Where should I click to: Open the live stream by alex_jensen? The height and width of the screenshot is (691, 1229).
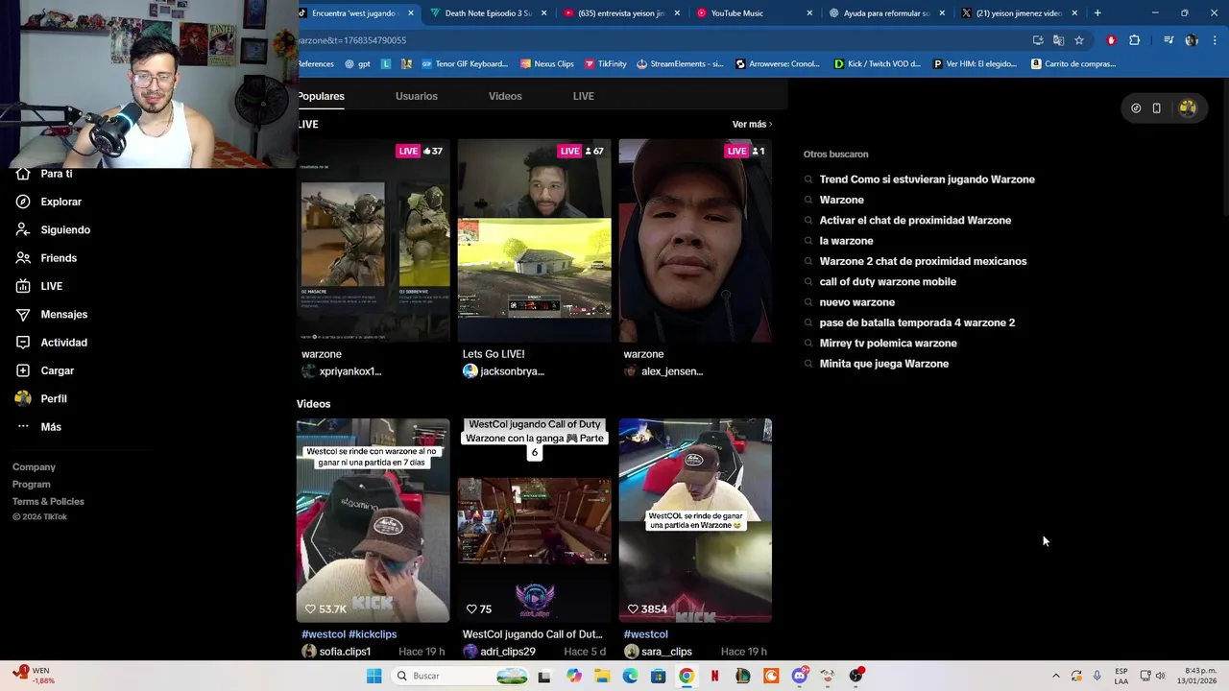[x=695, y=241]
